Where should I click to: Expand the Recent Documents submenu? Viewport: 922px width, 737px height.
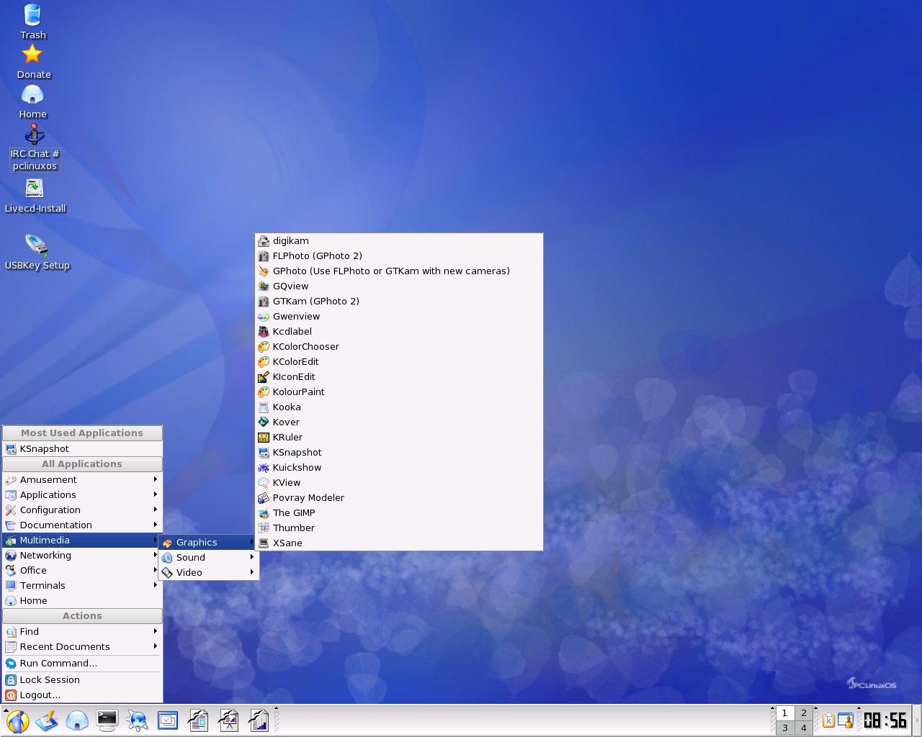pos(82,647)
